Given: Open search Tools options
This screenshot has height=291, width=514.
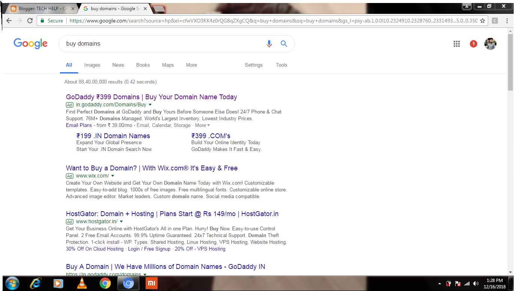Looking at the screenshot, I should [x=282, y=65].
